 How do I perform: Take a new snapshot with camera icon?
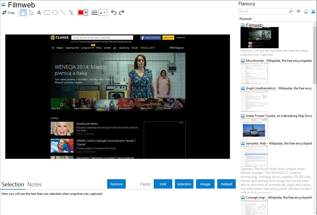click(298, 11)
